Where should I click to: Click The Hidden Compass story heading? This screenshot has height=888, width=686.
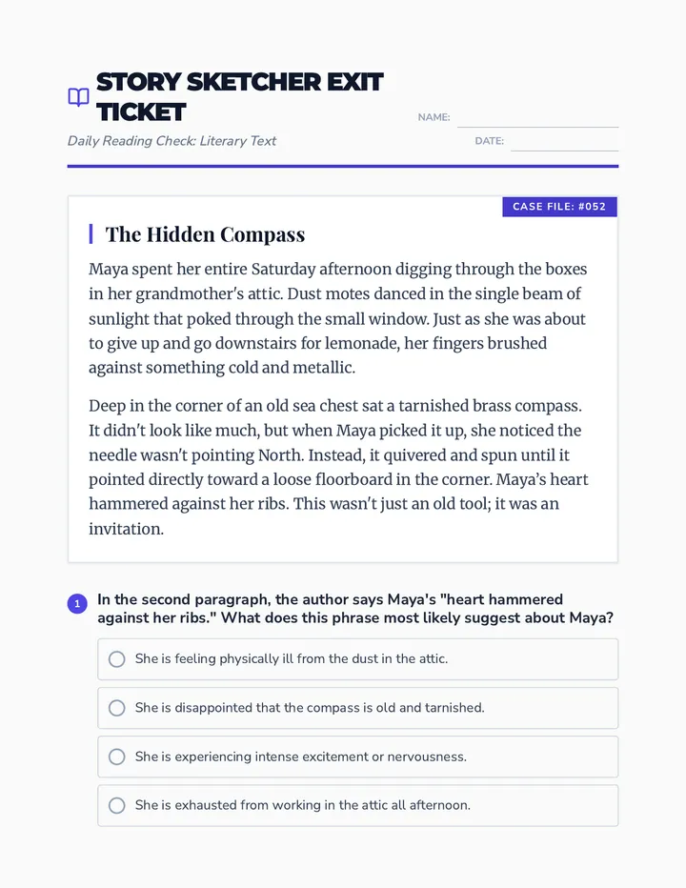point(205,234)
